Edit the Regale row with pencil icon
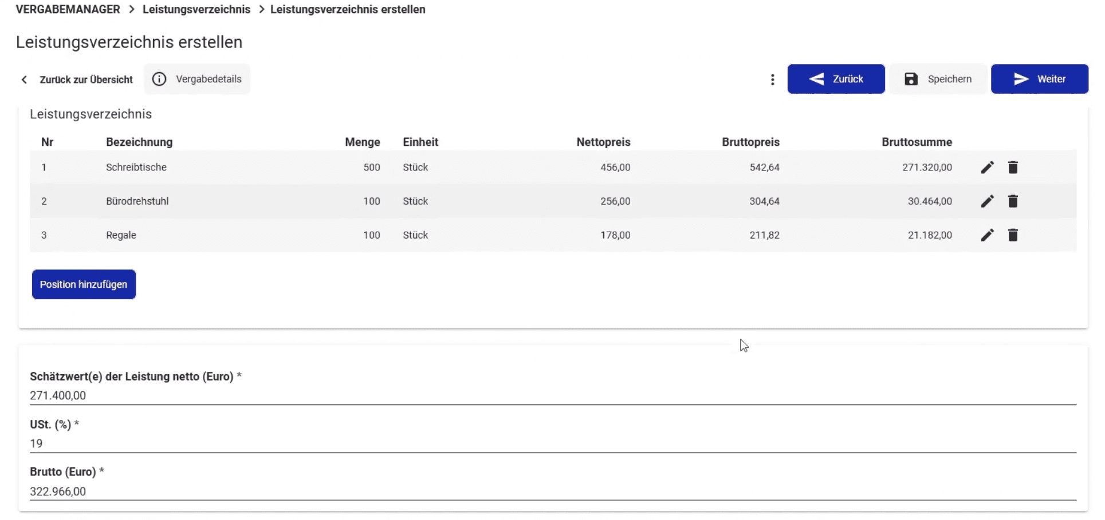Image resolution: width=1105 pixels, height=520 pixels. click(x=987, y=235)
